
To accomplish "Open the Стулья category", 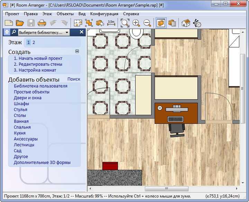I will coord(20,110).
